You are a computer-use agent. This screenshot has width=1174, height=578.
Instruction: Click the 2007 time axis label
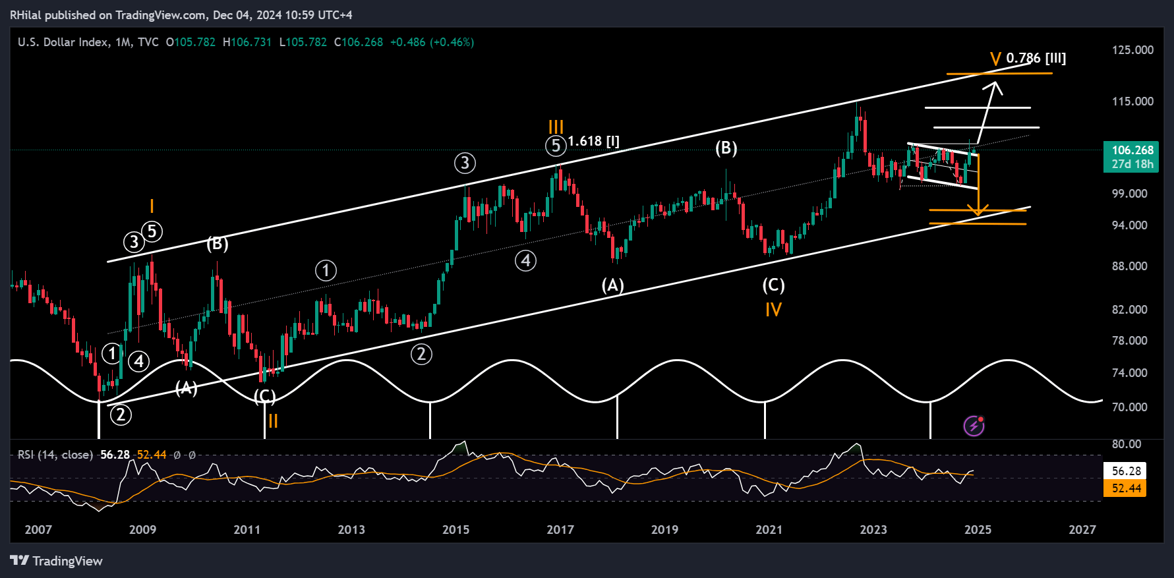38,530
